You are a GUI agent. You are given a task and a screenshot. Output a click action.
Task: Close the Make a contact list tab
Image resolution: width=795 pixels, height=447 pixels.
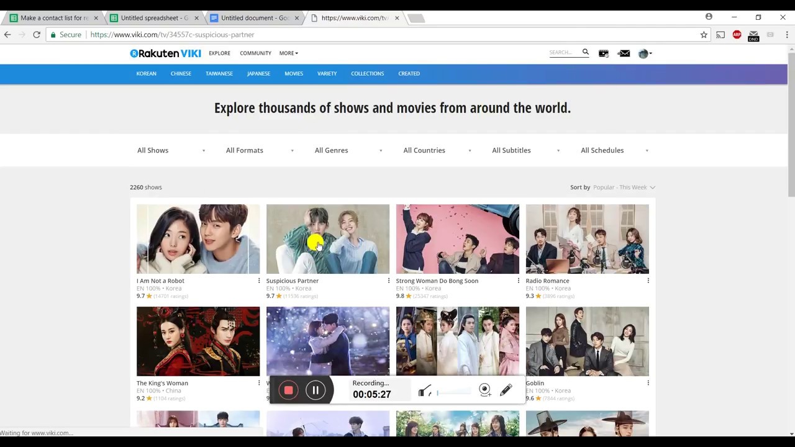click(x=96, y=18)
